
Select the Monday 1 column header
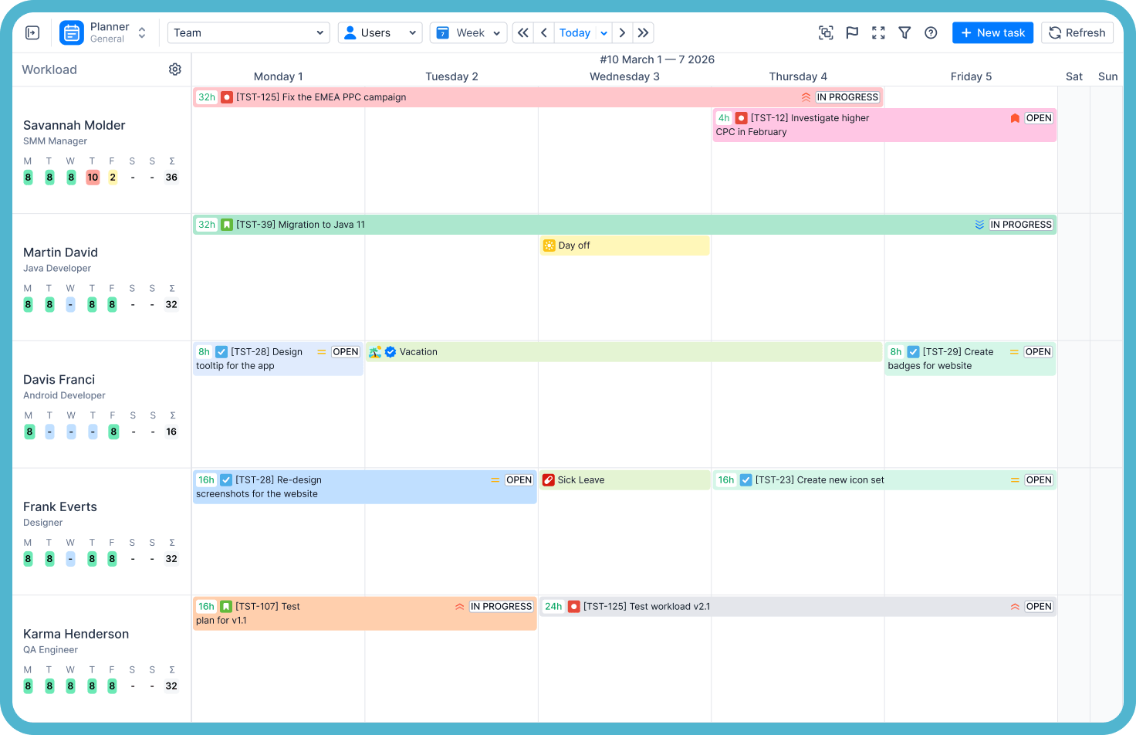278,76
